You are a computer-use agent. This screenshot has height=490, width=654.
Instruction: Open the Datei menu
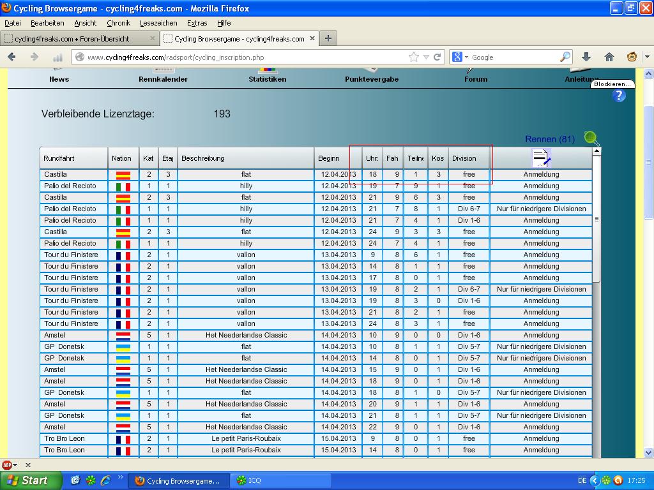[x=13, y=23]
